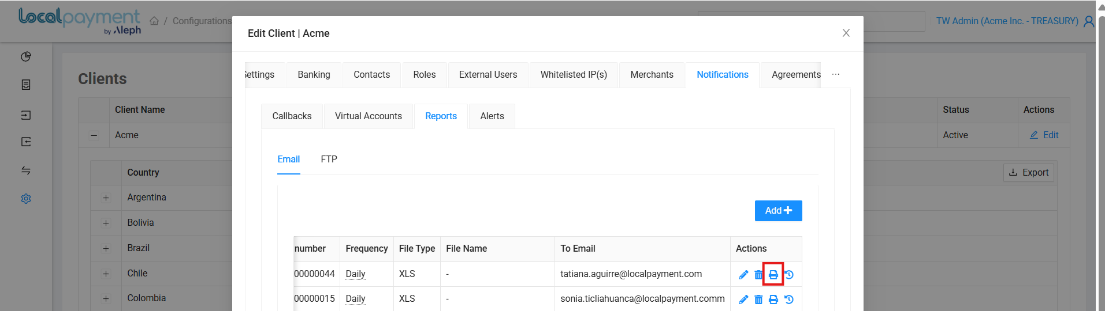The width and height of the screenshot is (1105, 311).
Task: Open the settings gear in left sidebar
Action: coord(26,199)
